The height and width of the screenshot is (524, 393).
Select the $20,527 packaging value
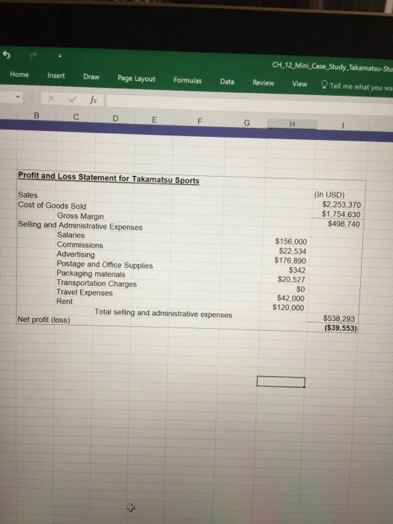point(291,279)
